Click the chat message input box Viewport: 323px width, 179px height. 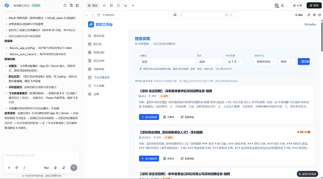pos(42,156)
